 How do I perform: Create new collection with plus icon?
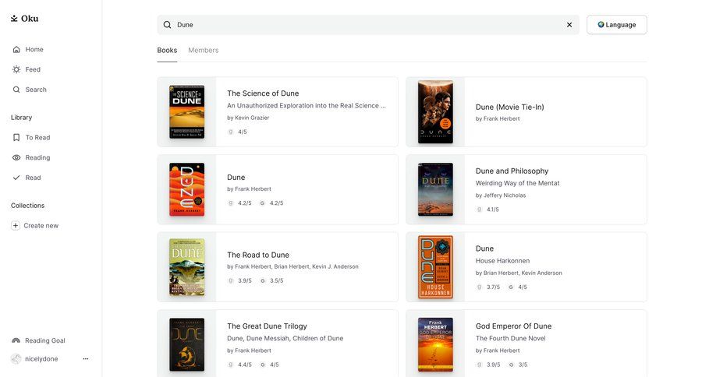coord(16,226)
